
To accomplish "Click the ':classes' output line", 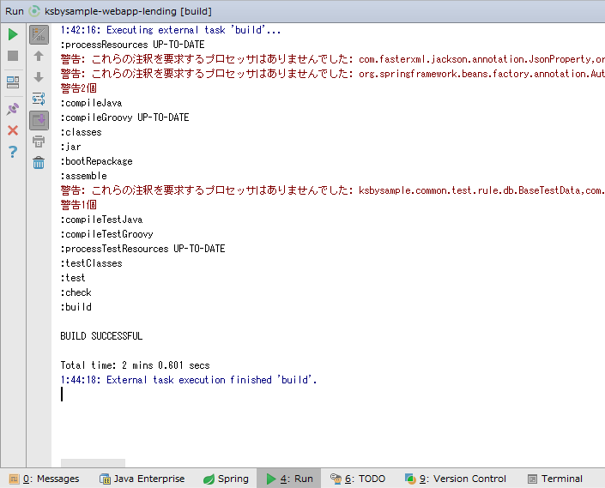I will 81,132.
